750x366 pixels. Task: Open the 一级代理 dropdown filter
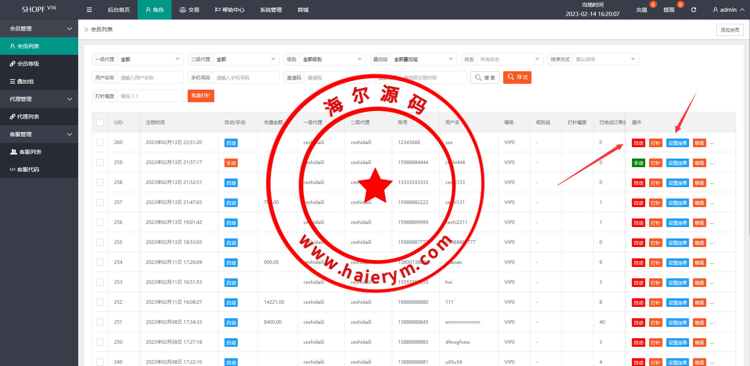click(150, 59)
